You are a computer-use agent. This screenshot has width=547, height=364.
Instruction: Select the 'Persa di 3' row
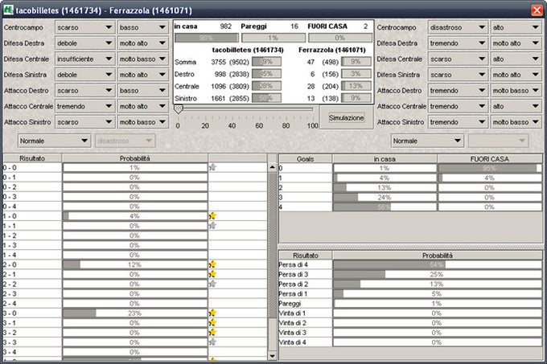click(x=410, y=275)
